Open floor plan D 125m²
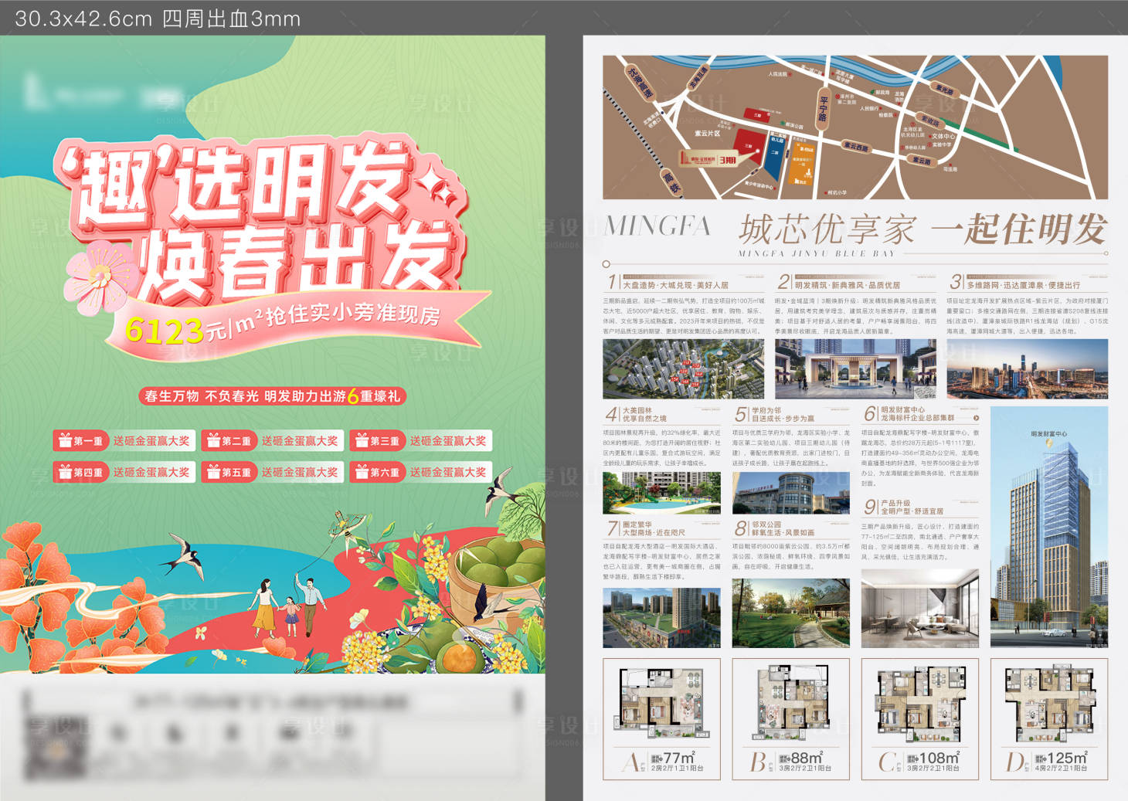Viewport: 1128px width, 801px height. click(x=1049, y=718)
